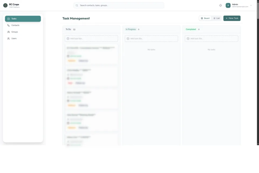Navigate to Users in the sidebar
The width and height of the screenshot is (259, 173).
click(x=23, y=38)
